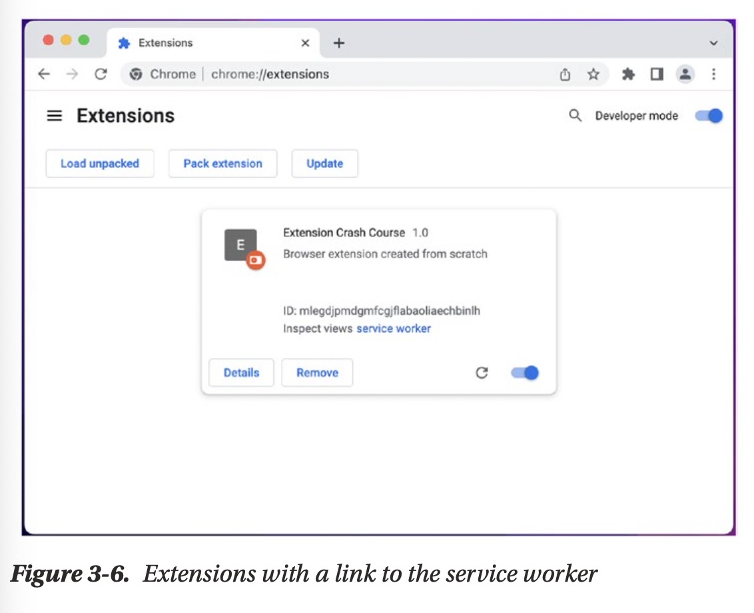This screenshot has width=754, height=613.
Task: Search extensions using the magnifier icon
Action: point(575,116)
